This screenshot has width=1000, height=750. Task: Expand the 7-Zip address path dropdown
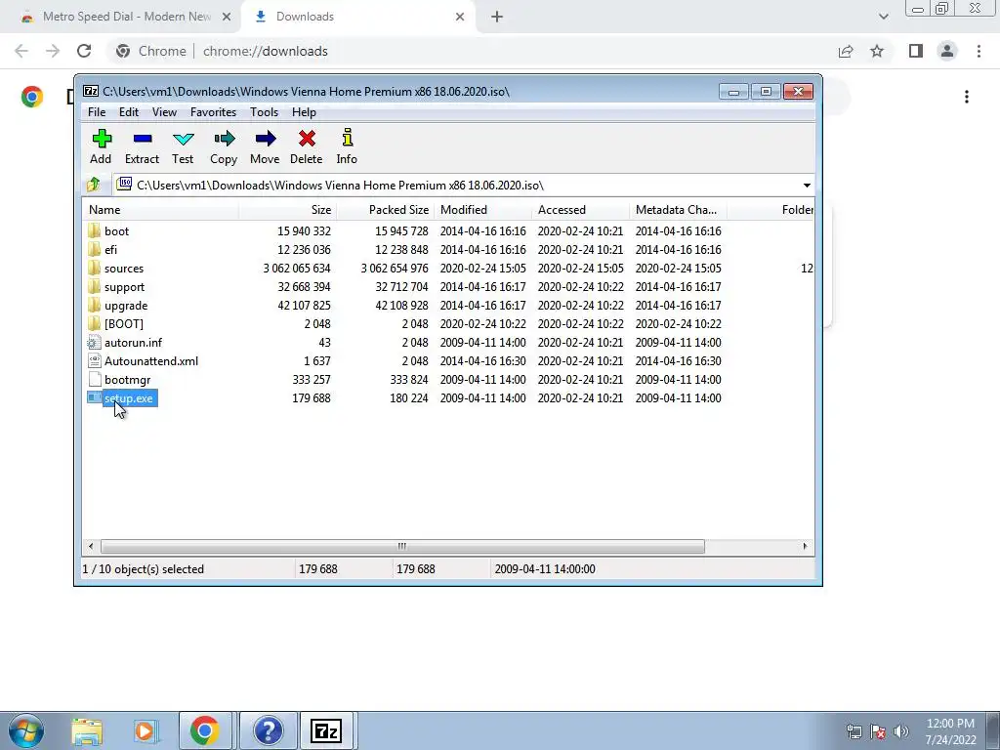pyautogui.click(x=806, y=185)
